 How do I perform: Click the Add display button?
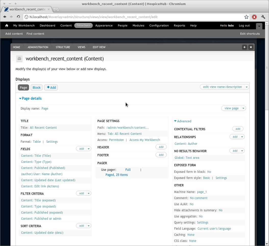click(x=51, y=87)
